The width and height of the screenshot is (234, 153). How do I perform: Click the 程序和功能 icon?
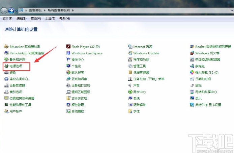click(x=130, y=59)
